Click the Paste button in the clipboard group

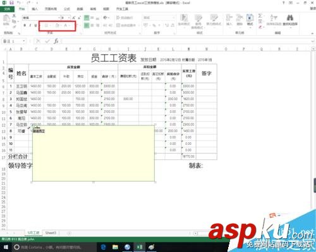pyautogui.click(x=6, y=20)
